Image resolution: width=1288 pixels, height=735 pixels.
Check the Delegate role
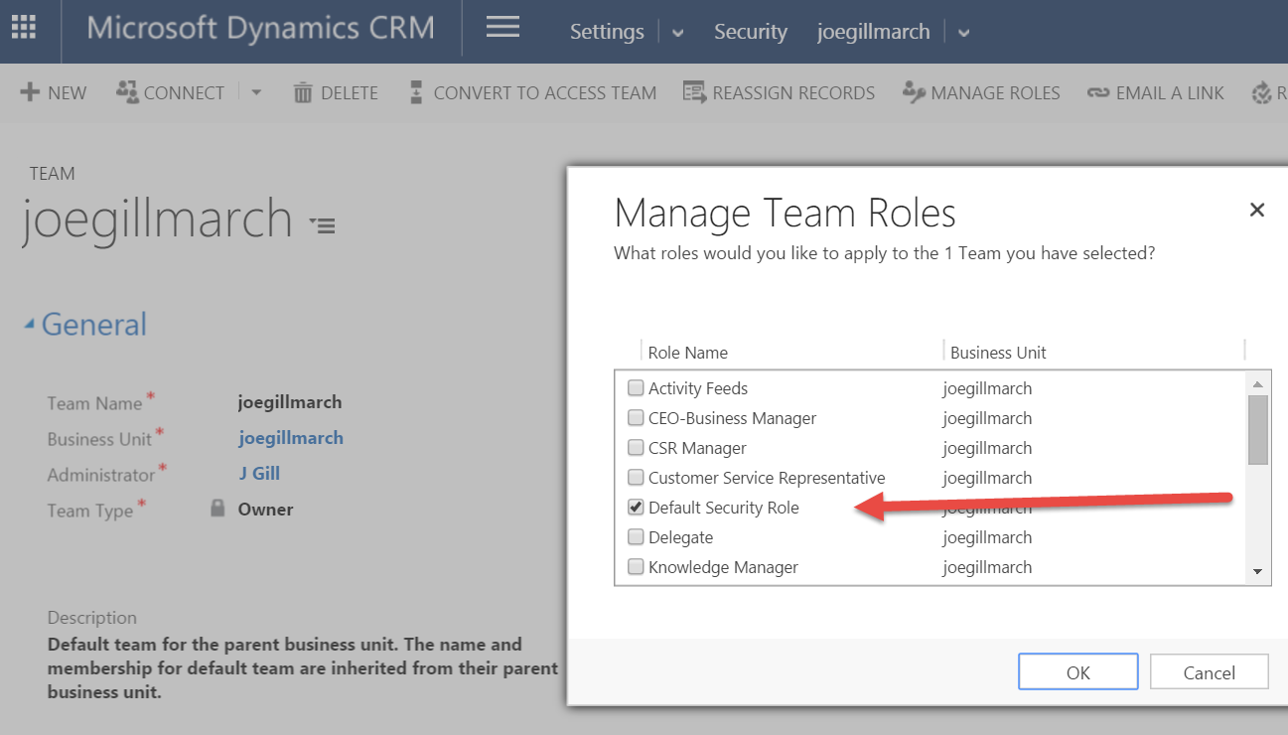point(636,537)
